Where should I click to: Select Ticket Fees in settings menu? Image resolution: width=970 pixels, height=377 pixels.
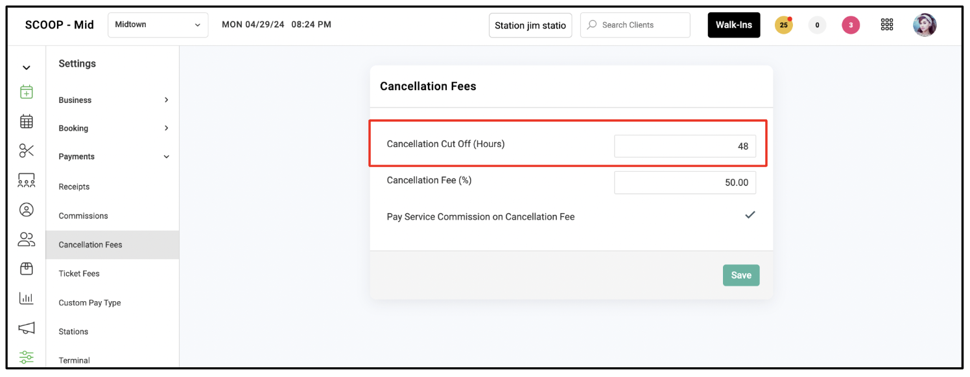pyautogui.click(x=79, y=273)
